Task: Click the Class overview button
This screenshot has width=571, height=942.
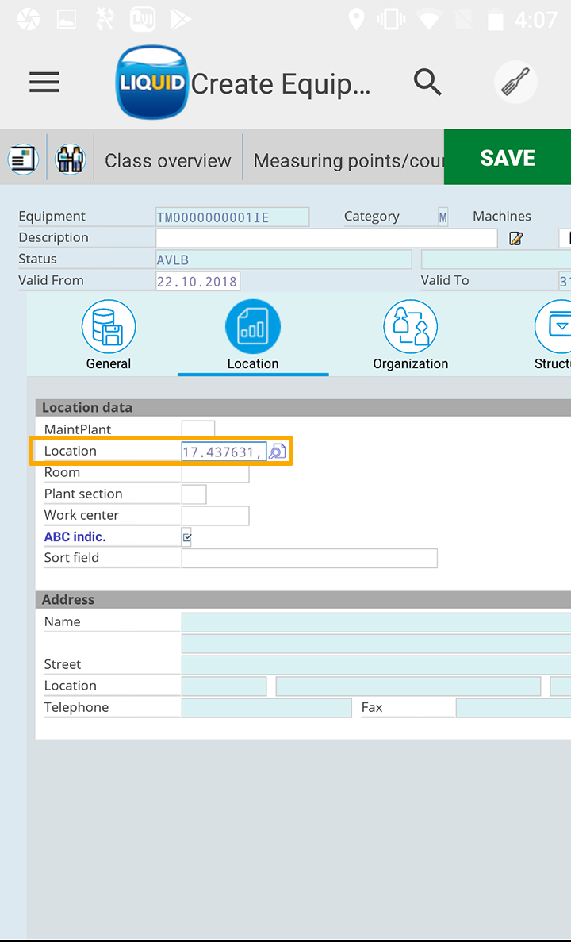Action: [x=168, y=160]
